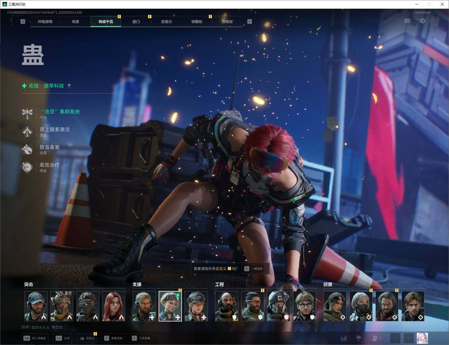Select the "流荧"集群系统 skill icon
The width and height of the screenshot is (449, 345).
[x=27, y=113]
